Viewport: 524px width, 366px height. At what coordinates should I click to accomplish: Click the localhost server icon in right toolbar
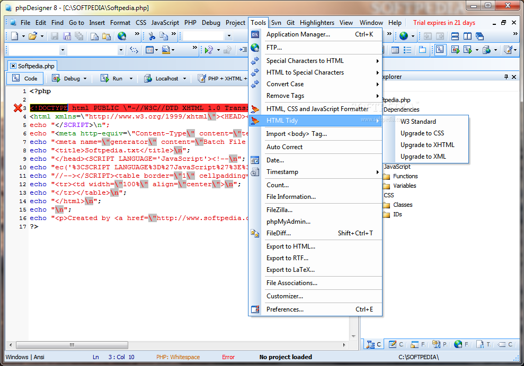486,50
